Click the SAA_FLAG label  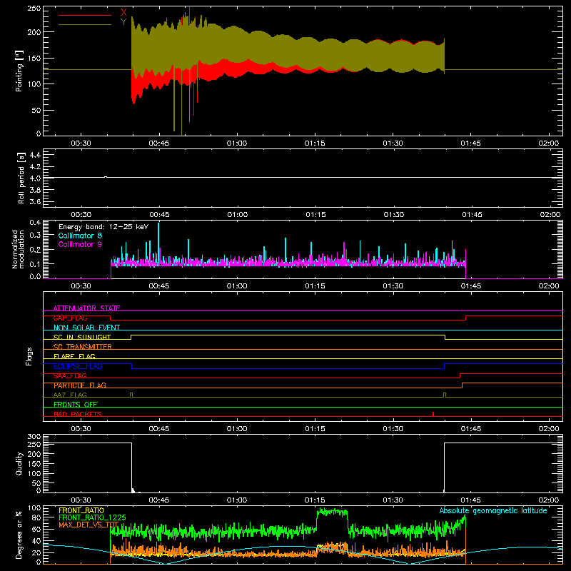click(70, 375)
